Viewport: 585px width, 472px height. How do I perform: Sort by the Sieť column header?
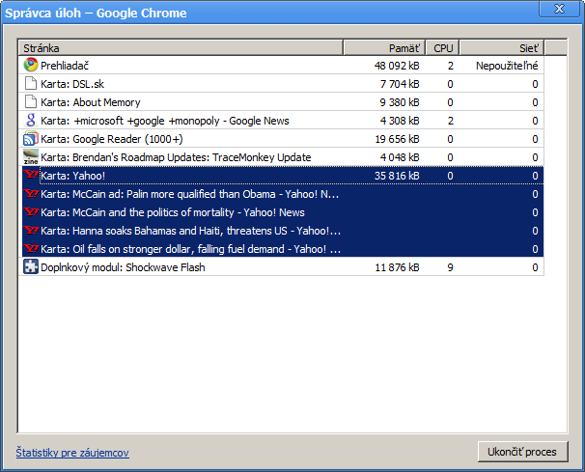[x=502, y=48]
